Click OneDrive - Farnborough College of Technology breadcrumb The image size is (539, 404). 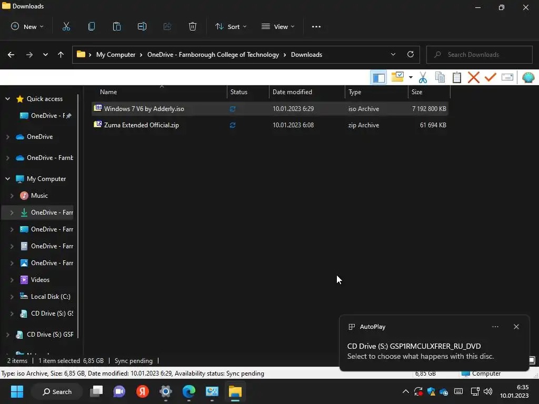pyautogui.click(x=213, y=55)
